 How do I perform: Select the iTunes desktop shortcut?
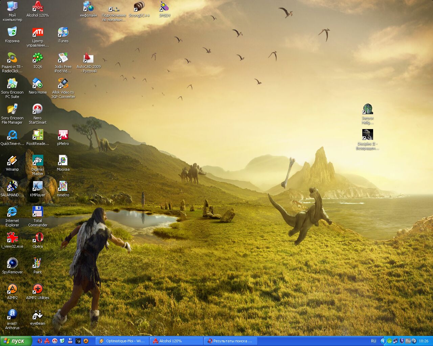tap(63, 35)
